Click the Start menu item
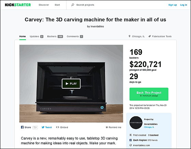This screenshot has width=191, height=149. (x=57, y=5)
